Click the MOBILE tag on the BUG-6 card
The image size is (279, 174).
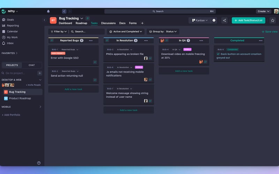point(139,67)
